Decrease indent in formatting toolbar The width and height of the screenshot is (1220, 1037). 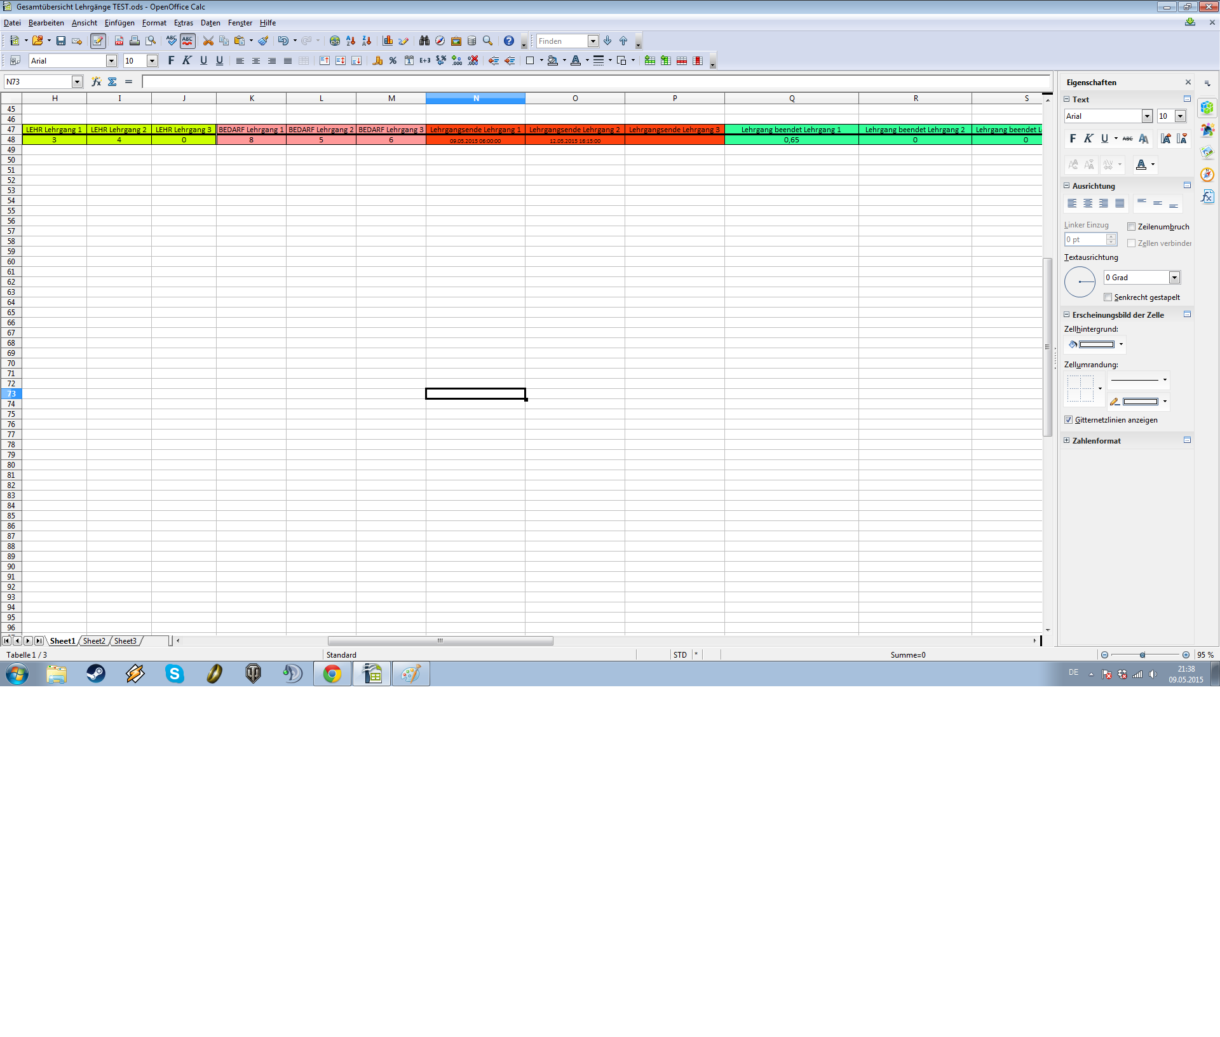(x=494, y=61)
